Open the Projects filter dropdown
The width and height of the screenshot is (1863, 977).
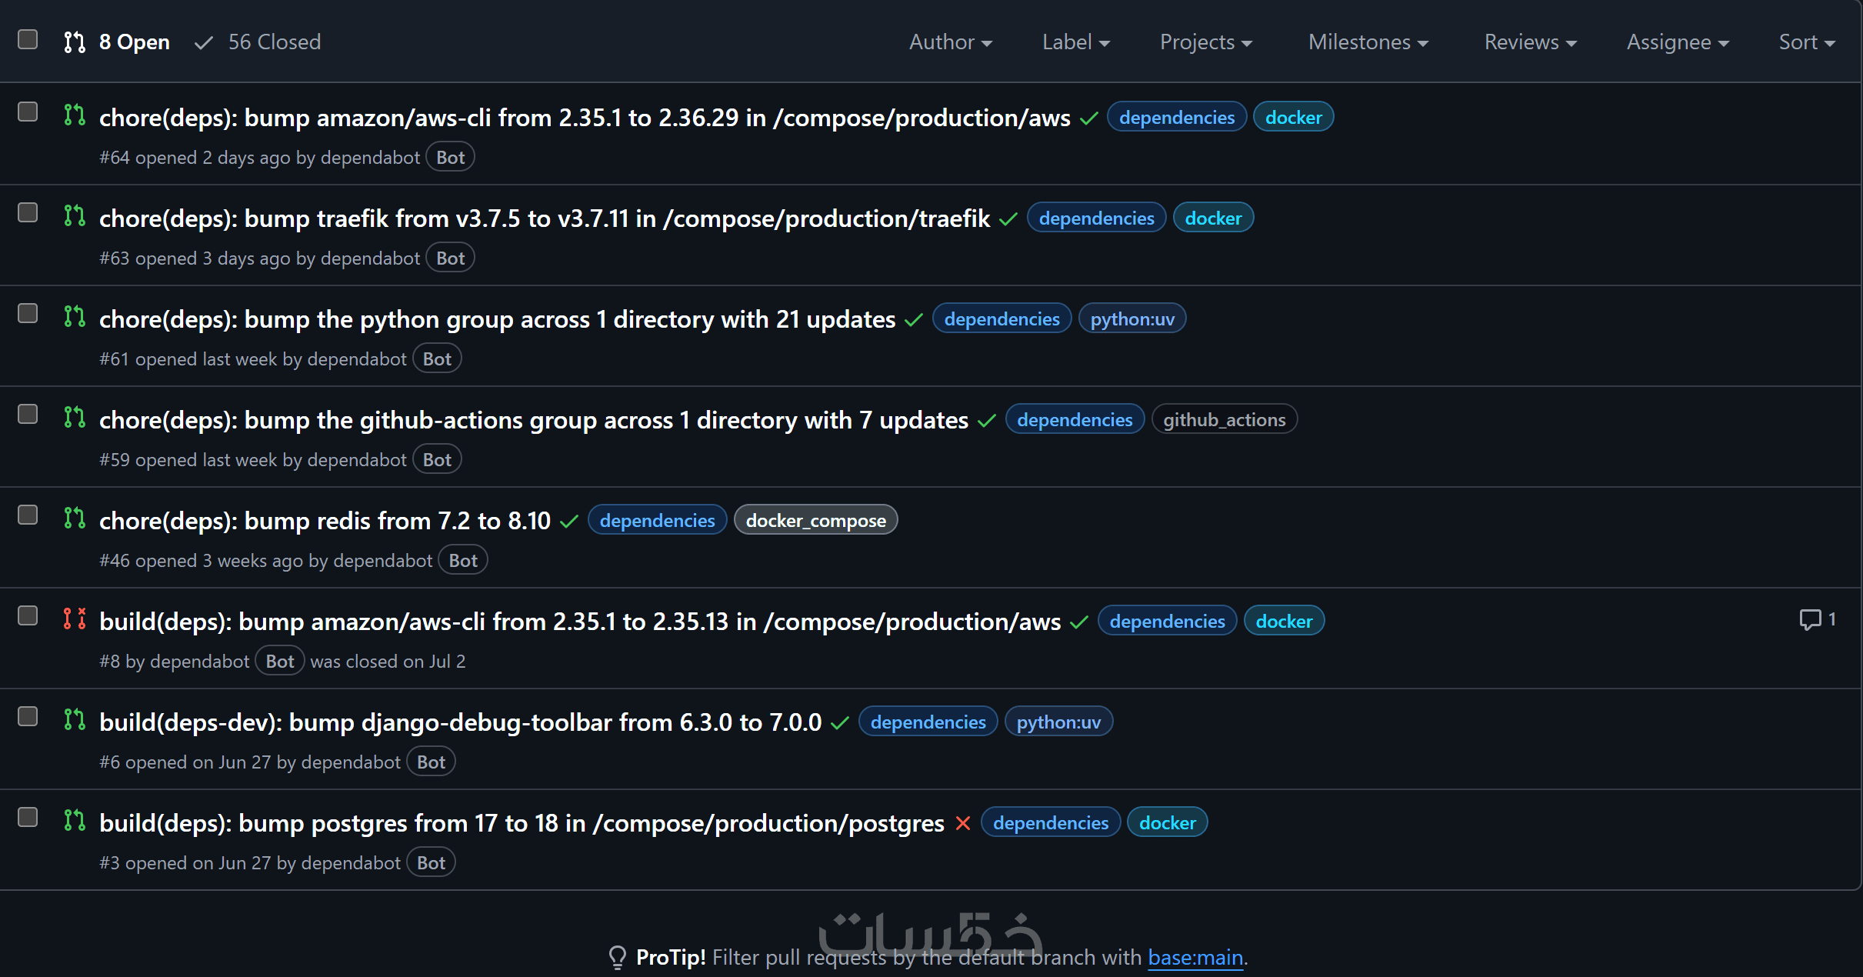(1206, 42)
